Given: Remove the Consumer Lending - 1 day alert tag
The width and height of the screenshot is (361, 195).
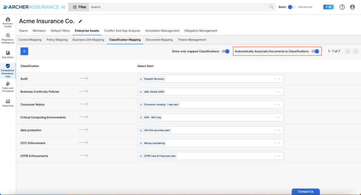Looking at the screenshot, I should point(141,105).
